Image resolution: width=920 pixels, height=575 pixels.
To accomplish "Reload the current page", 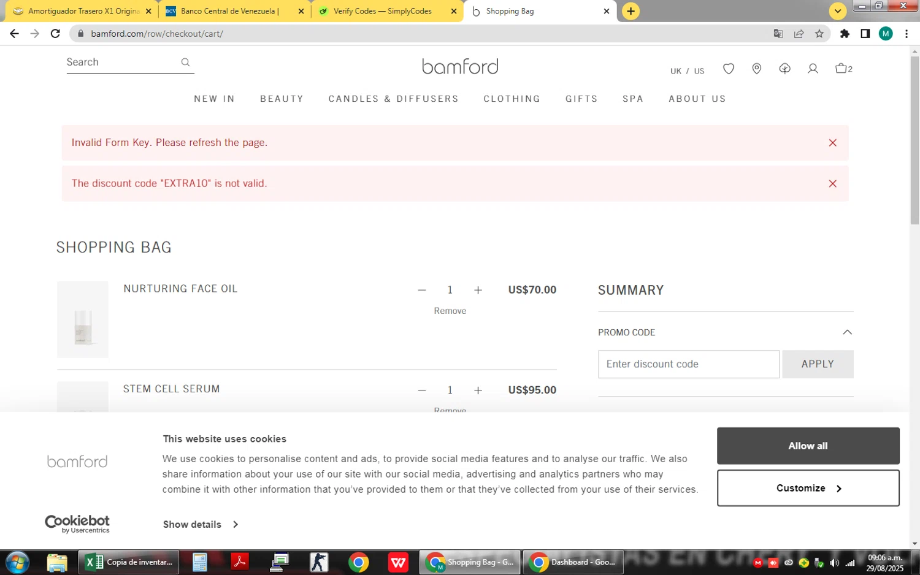I will 55,34.
